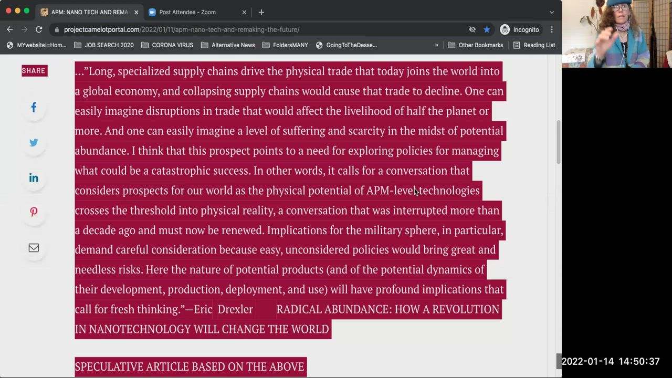Share article on Twitter
Image resolution: width=672 pixels, height=378 pixels.
click(x=34, y=143)
